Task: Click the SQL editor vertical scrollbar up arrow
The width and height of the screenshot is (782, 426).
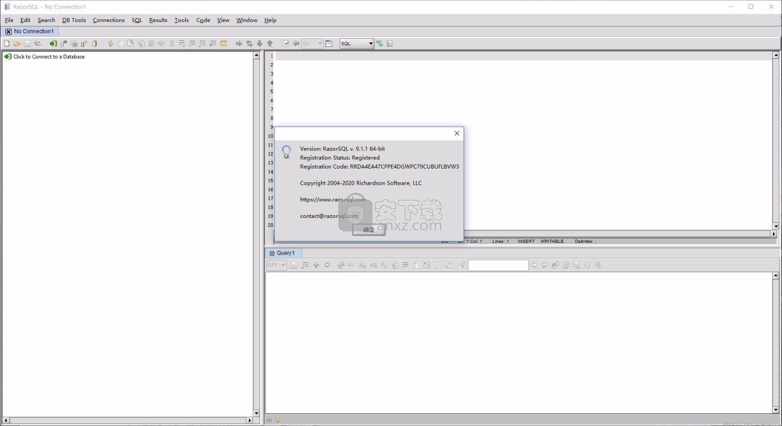Action: (x=776, y=55)
